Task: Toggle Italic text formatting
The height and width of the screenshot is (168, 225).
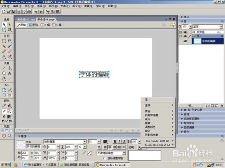Action: [119, 142]
